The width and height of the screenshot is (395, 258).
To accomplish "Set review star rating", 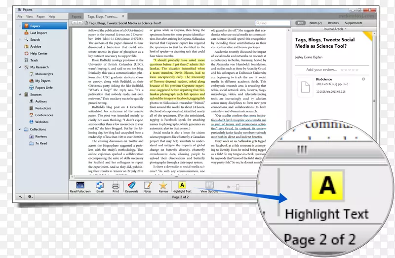I will tap(350, 70).
